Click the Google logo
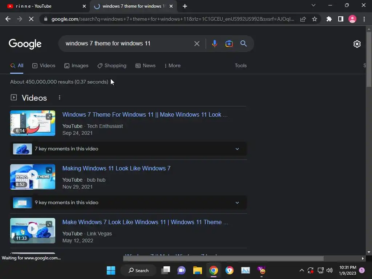This screenshot has height=279, width=372. (25, 44)
